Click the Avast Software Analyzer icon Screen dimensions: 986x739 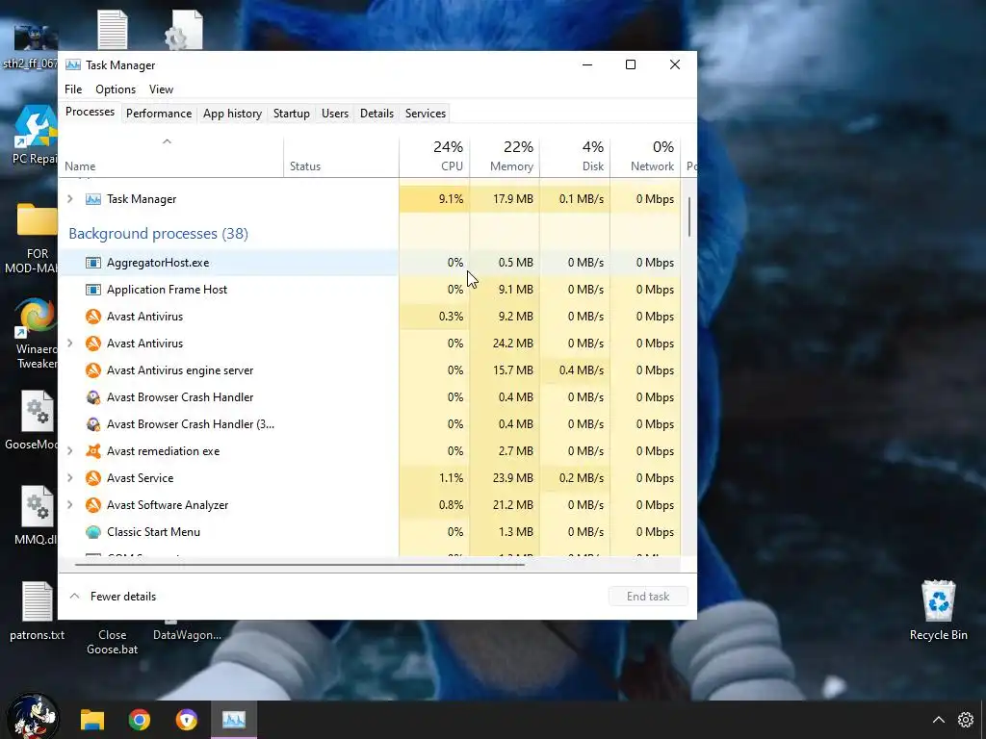click(93, 505)
